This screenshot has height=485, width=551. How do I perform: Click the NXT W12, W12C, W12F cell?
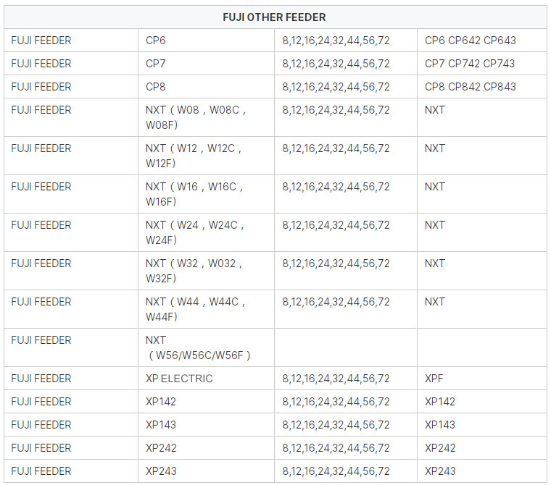207,156
